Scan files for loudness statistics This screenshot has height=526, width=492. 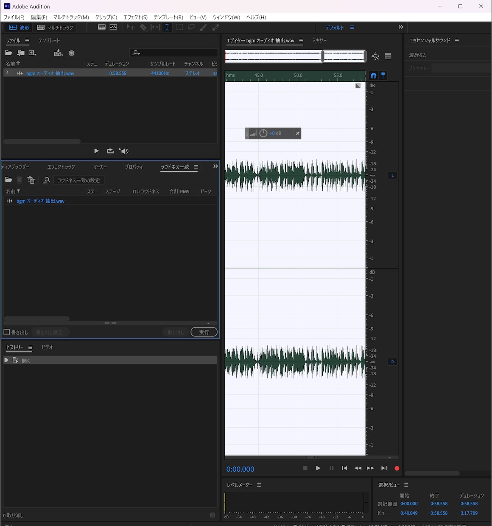click(47, 180)
